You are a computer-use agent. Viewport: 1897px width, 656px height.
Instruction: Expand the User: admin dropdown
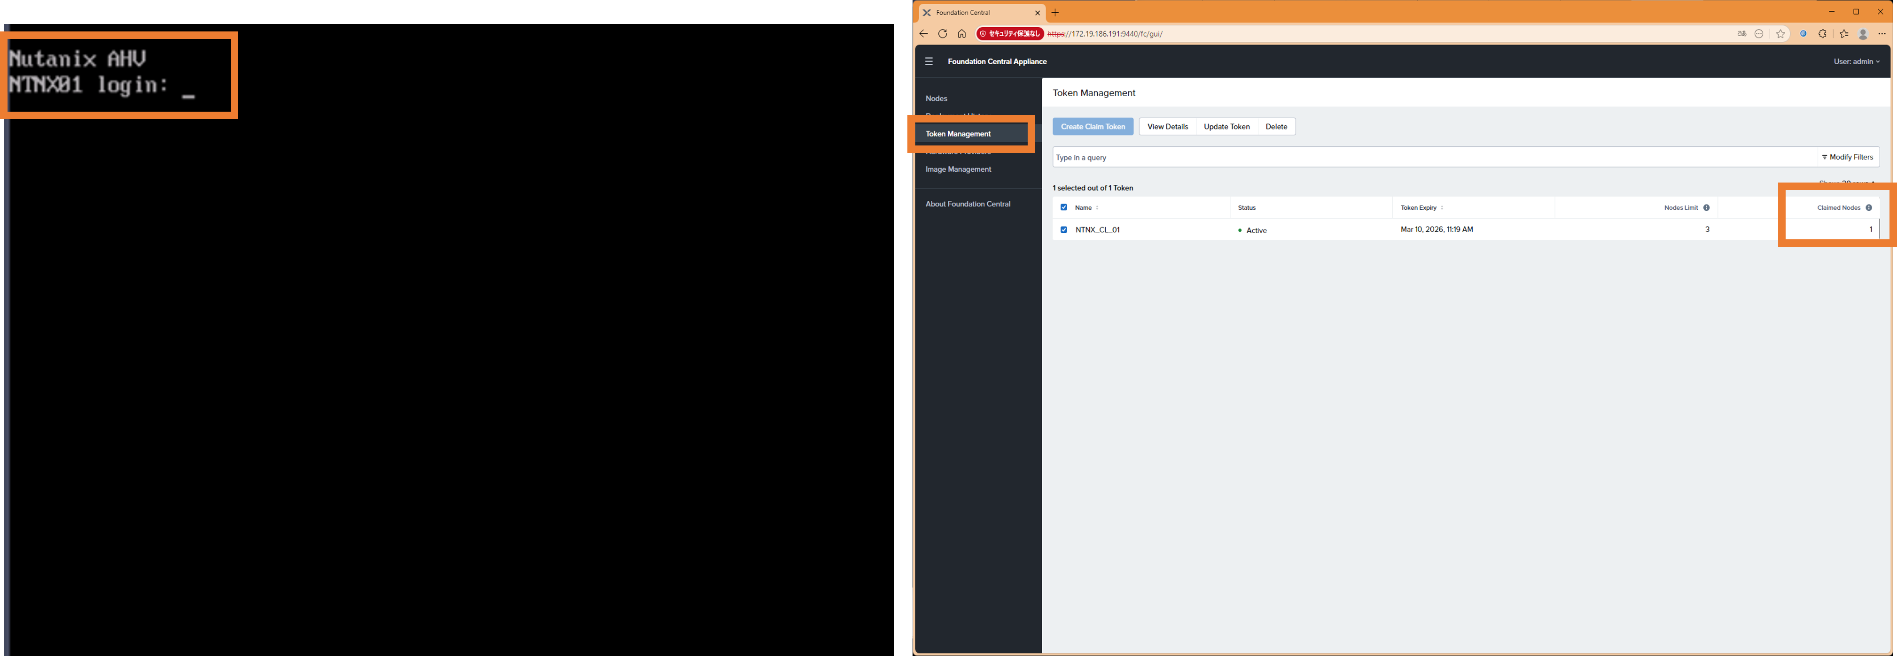pyautogui.click(x=1856, y=62)
